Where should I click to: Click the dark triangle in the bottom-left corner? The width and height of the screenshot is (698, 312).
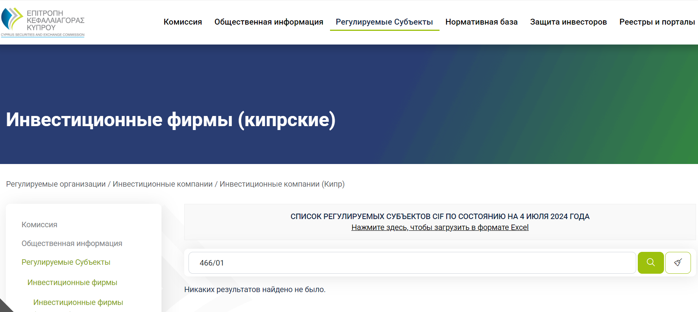pos(5,307)
